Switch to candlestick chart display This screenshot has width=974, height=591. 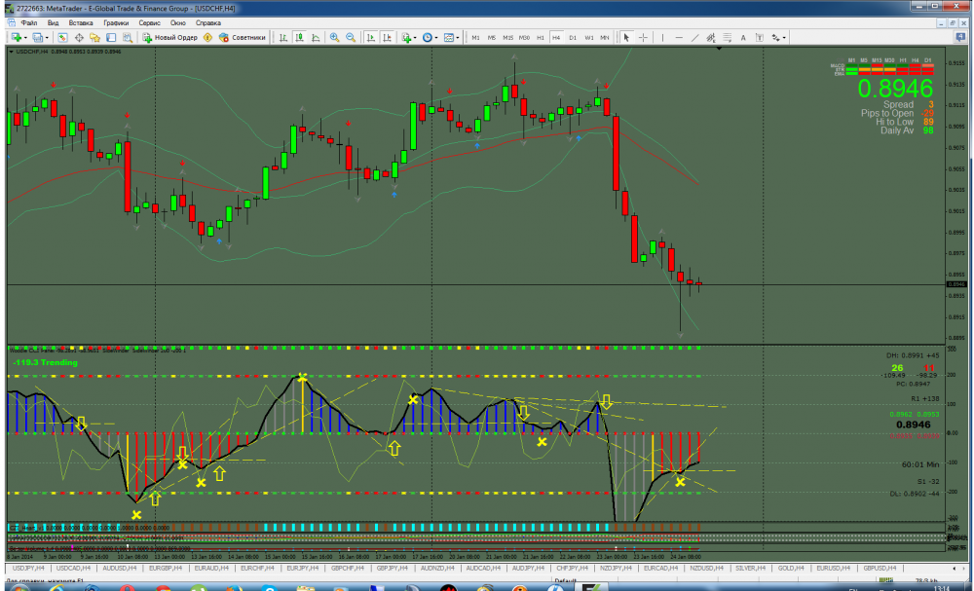[299, 37]
